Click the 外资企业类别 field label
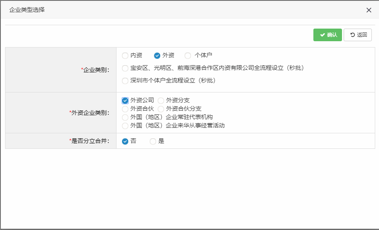379x230 pixels. 90,113
